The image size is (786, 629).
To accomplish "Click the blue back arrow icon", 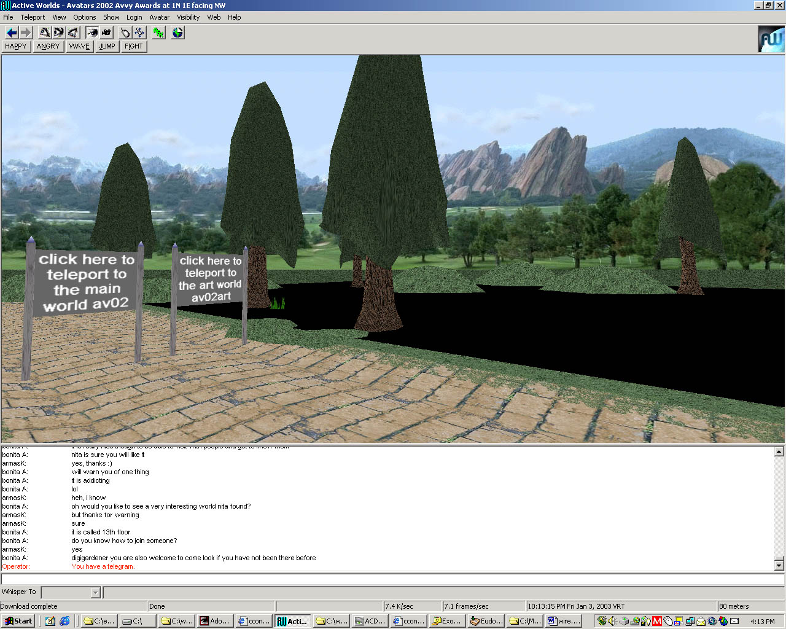I will coord(12,33).
